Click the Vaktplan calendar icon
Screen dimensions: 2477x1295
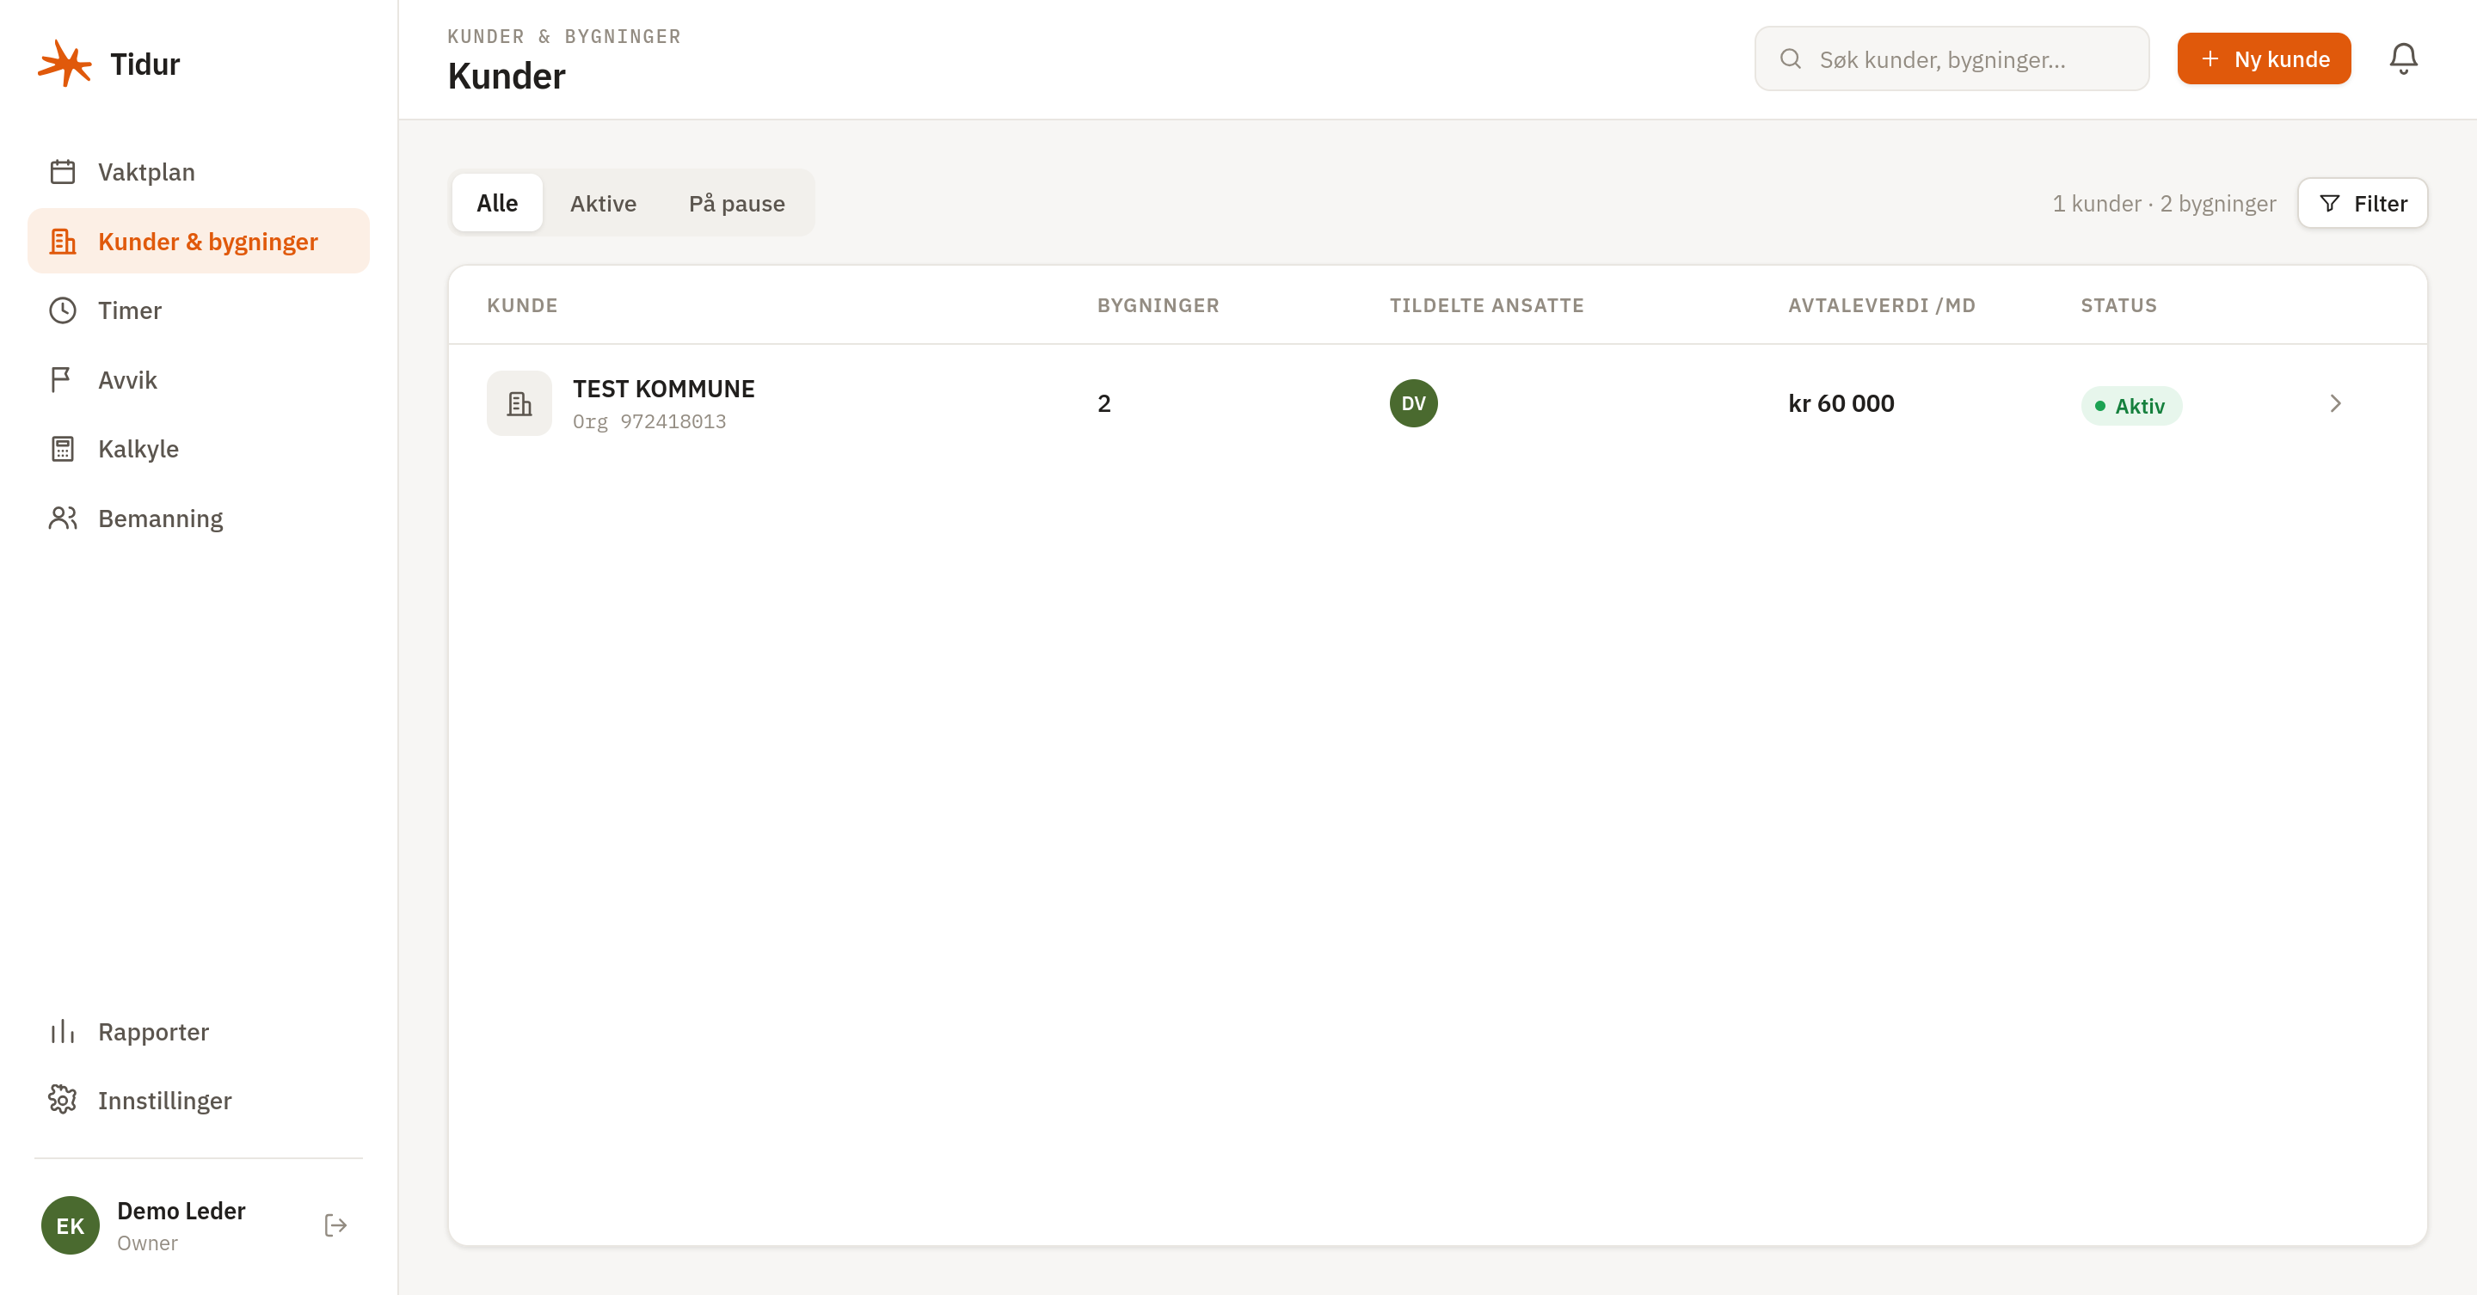pos(63,172)
